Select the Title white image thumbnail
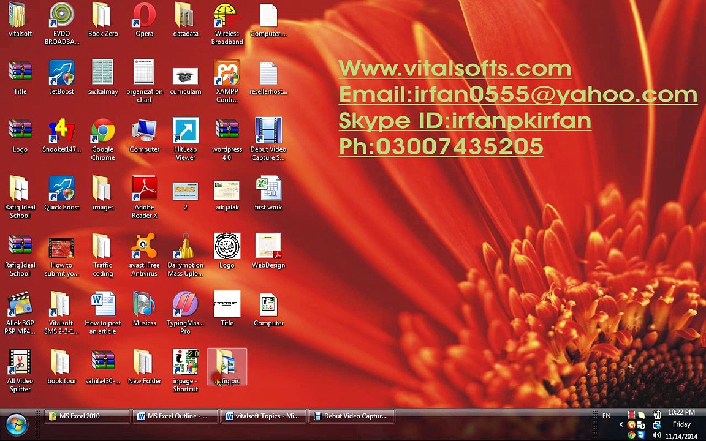 coord(227,309)
